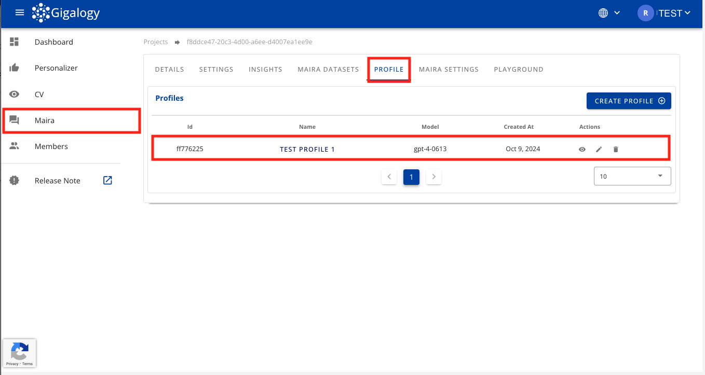Open the TEST PROFILE 1 name link
The width and height of the screenshot is (705, 375).
[x=307, y=150]
